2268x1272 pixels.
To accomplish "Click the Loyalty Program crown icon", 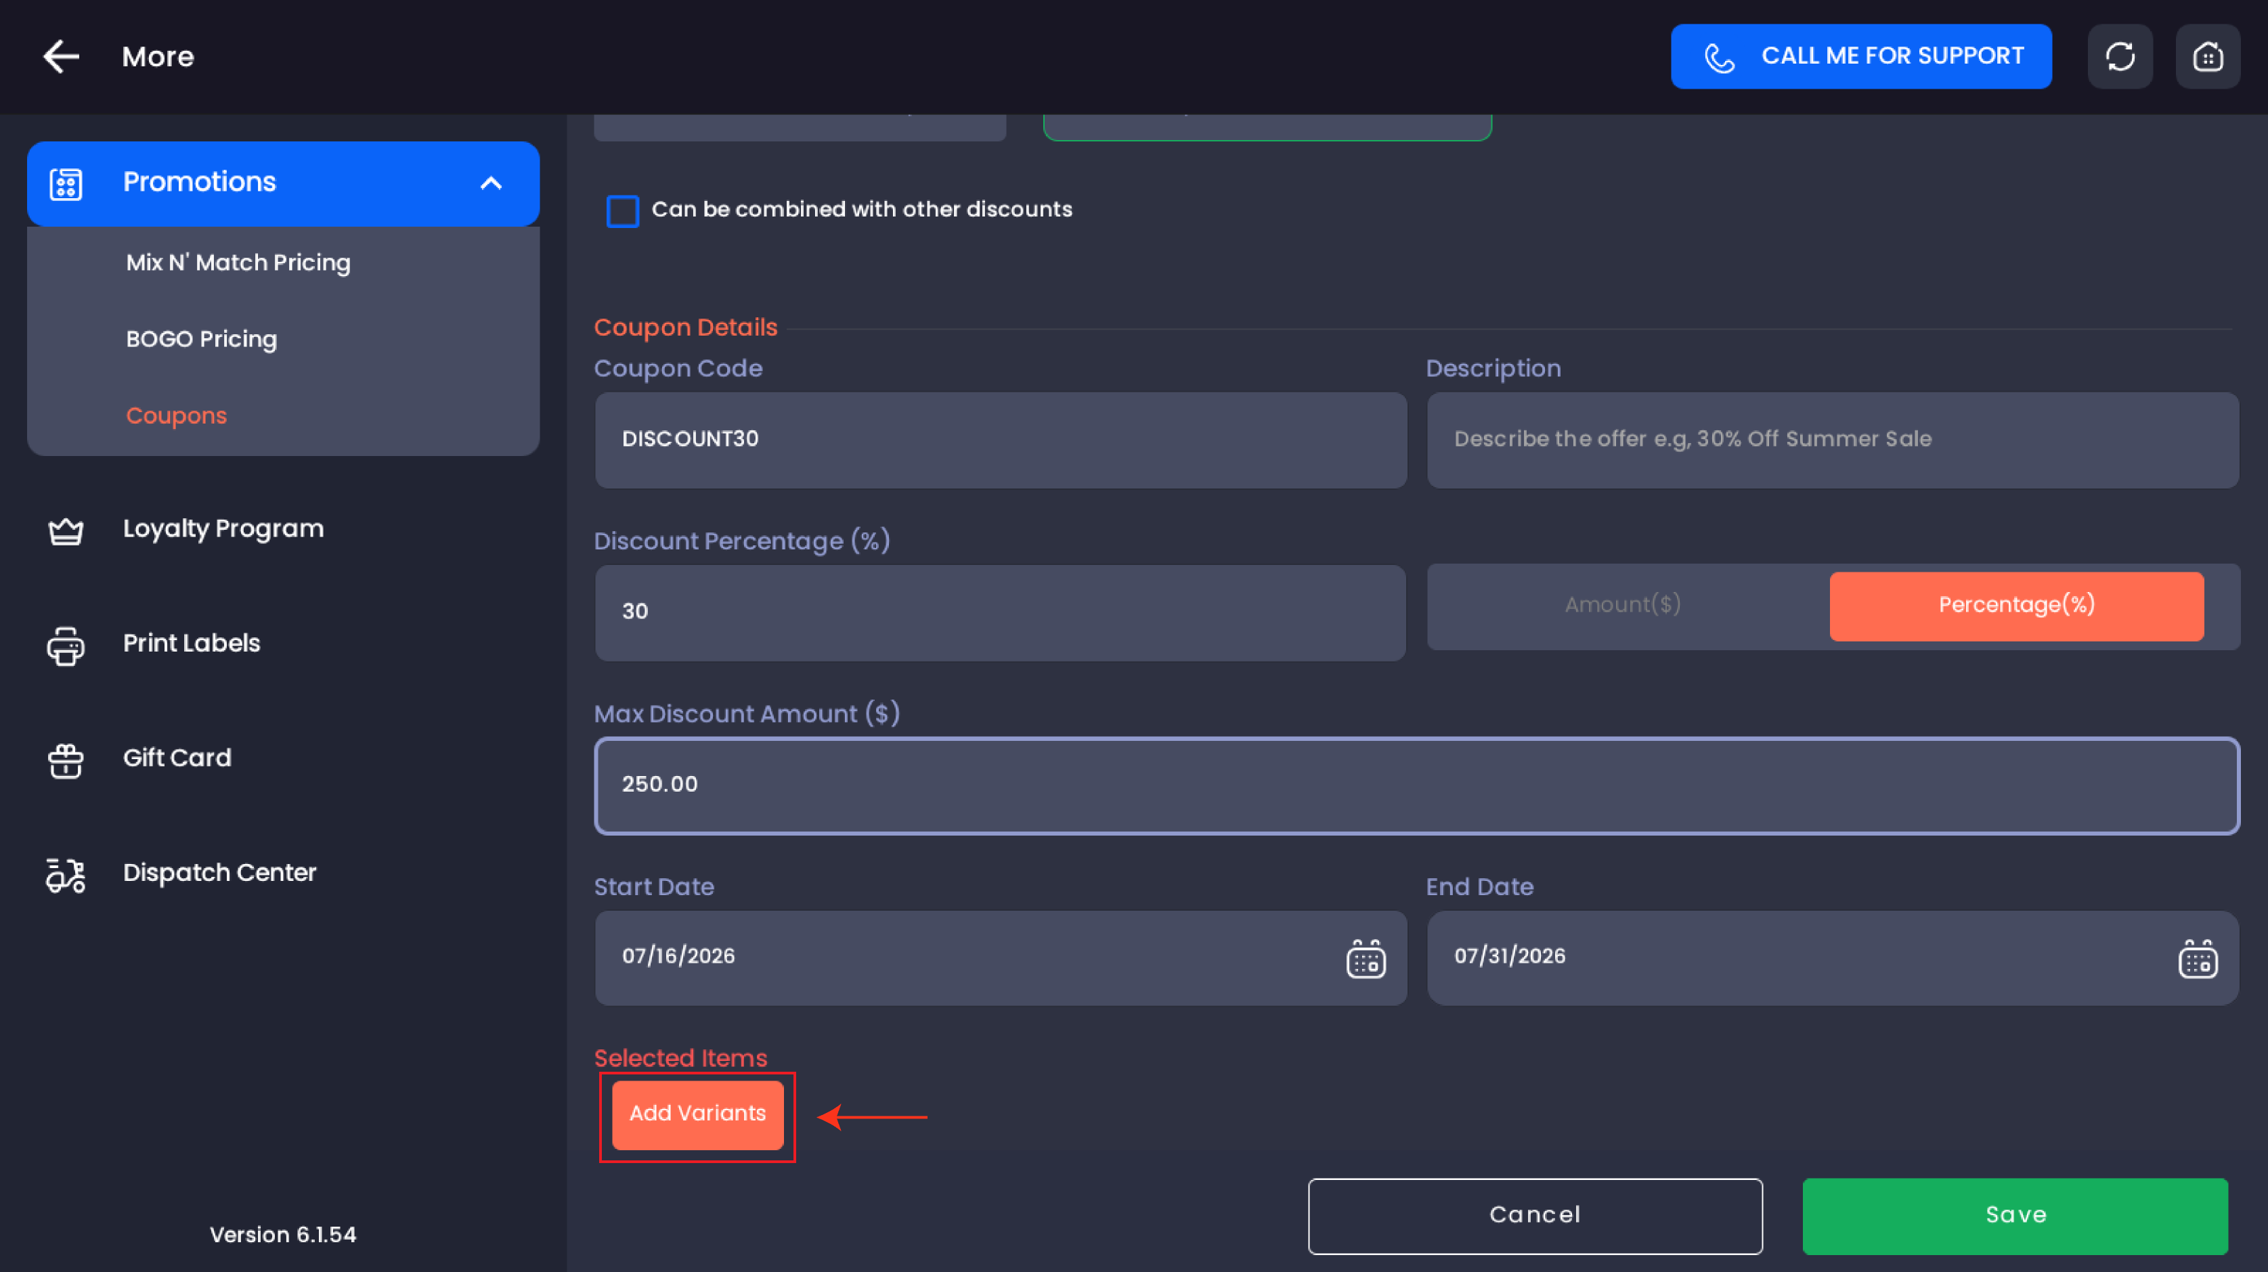I will (65, 530).
